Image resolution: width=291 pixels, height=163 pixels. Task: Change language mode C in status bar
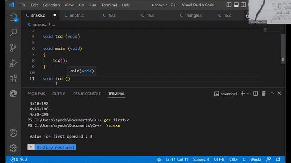(244, 159)
